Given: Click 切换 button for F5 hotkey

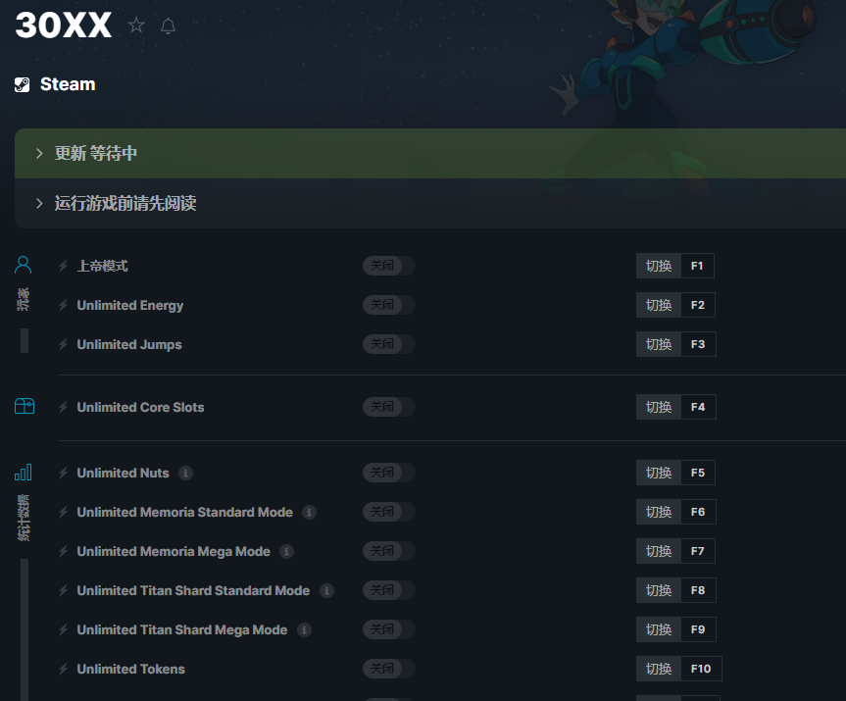Looking at the screenshot, I should [659, 473].
